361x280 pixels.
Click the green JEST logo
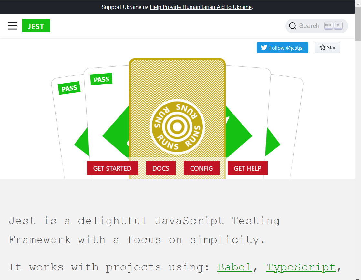[36, 26]
